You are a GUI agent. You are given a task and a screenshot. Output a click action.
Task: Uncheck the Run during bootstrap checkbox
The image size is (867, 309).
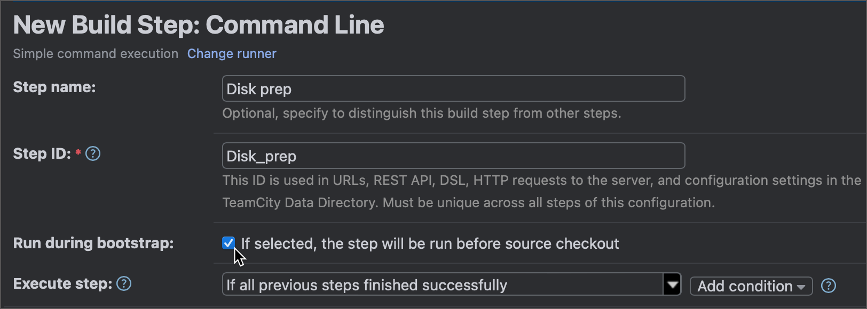[228, 243]
